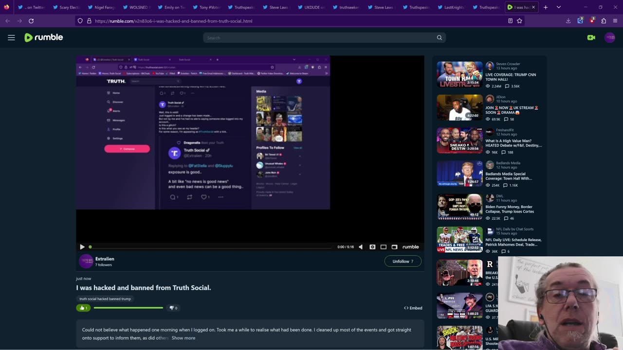Open the video player settings
The image size is (623, 350).
(x=372, y=247)
